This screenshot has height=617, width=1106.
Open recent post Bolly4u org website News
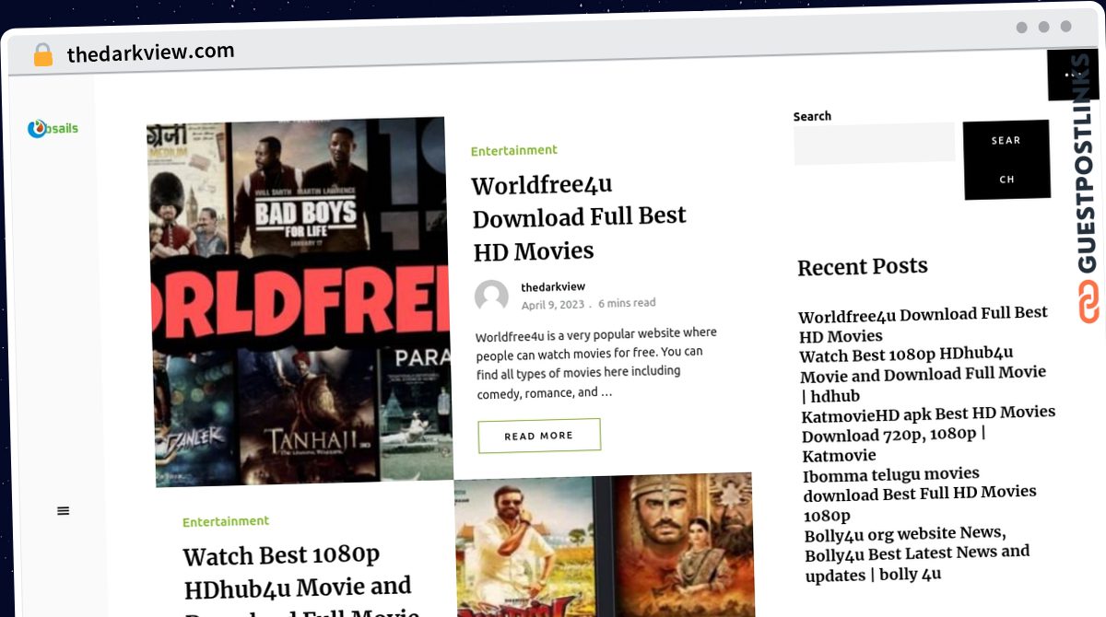(918, 553)
